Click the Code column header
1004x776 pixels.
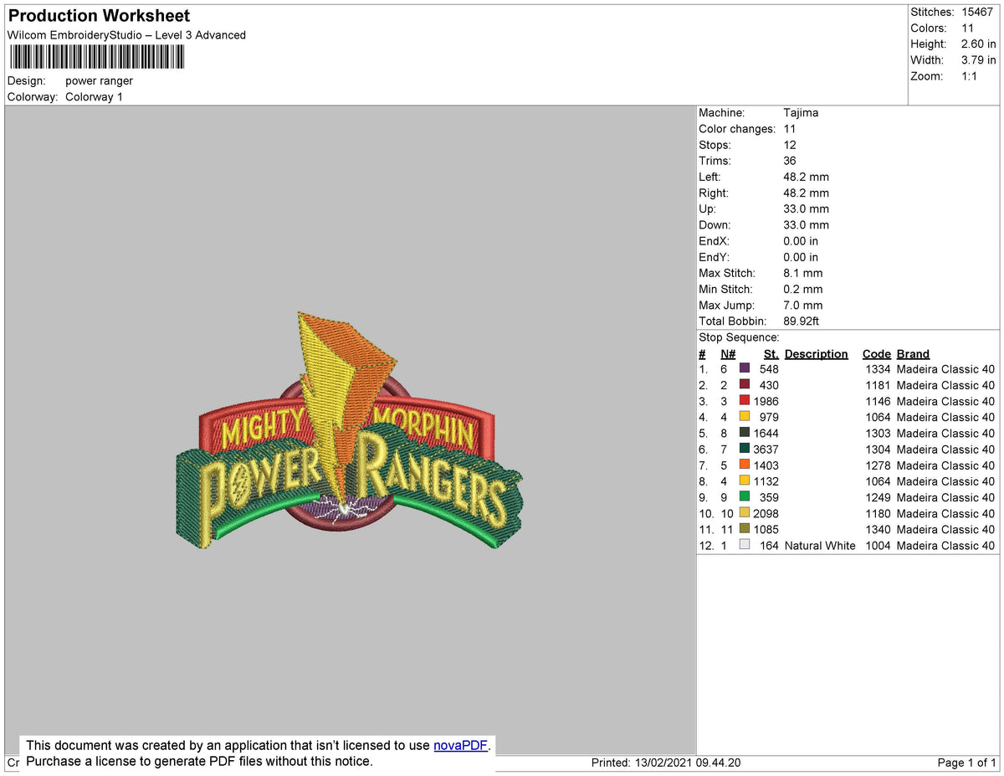(876, 353)
